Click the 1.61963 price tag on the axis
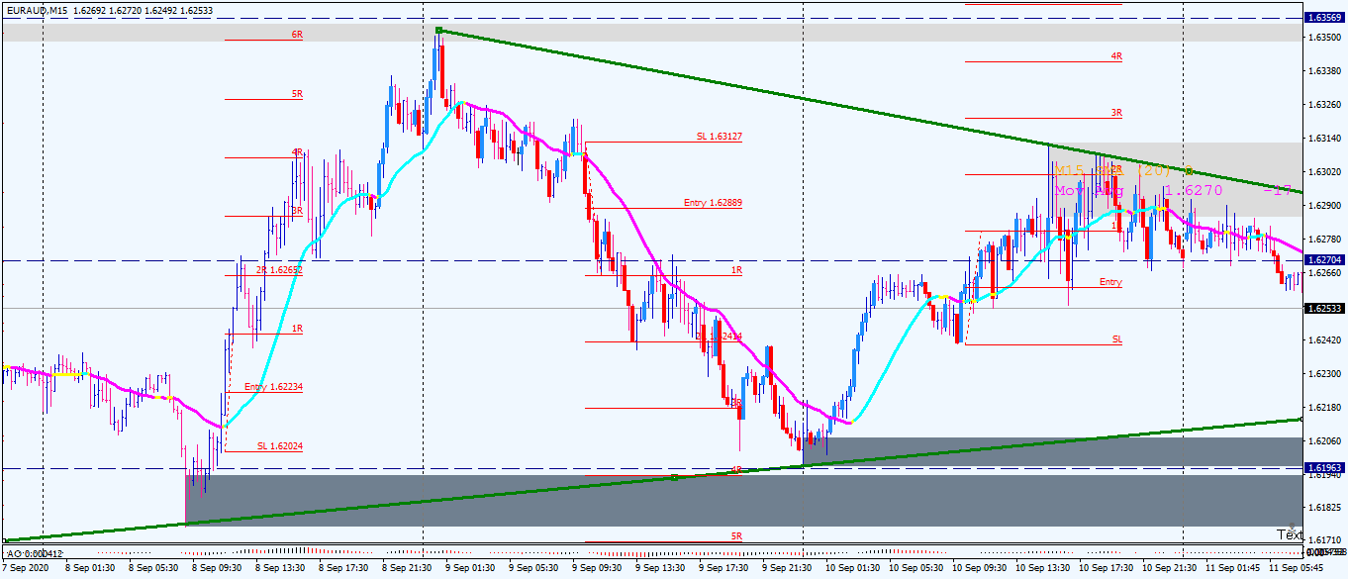Image resolution: width=1348 pixels, height=579 pixels. [x=1325, y=467]
